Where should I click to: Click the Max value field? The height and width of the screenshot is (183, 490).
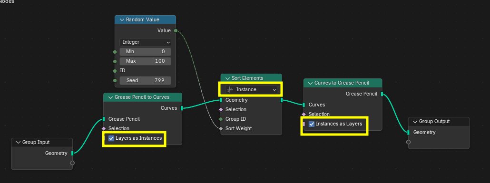145,61
